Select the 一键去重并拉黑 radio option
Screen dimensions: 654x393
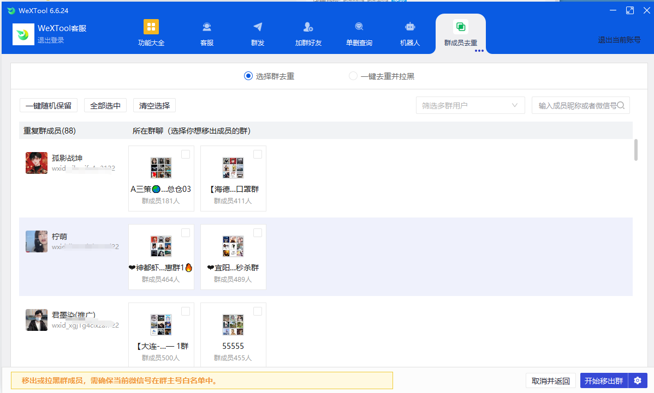coord(353,76)
